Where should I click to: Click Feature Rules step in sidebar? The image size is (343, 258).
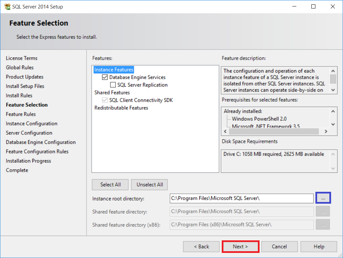pos(21,114)
